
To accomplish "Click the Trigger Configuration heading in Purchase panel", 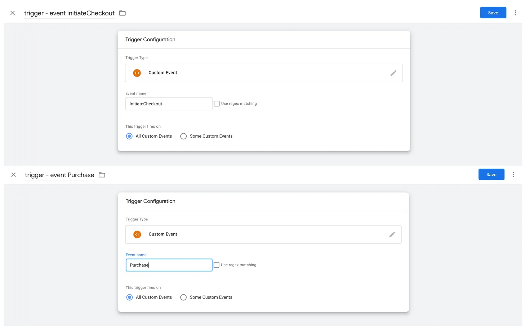I will click(150, 201).
